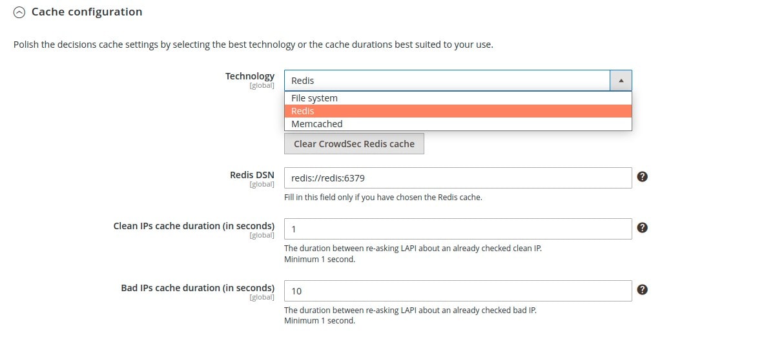Click the Cache configuration heading text

tap(87, 12)
